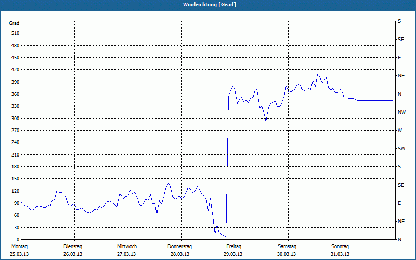Select the 120 value on the left axis
The height and width of the screenshot is (260, 416).
[x=16, y=191]
